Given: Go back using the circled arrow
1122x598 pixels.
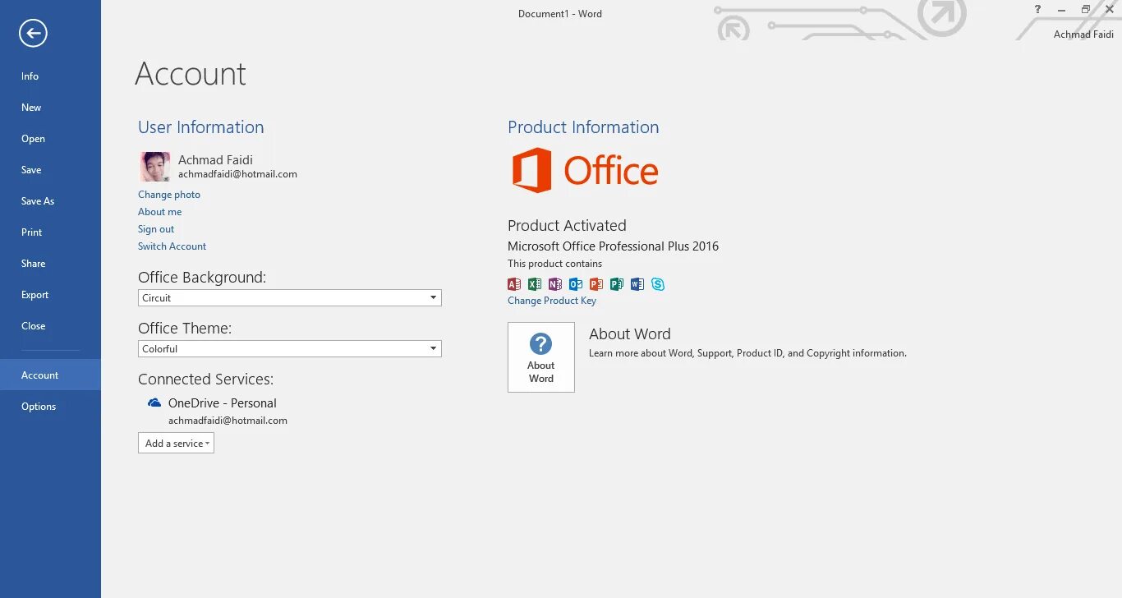Looking at the screenshot, I should [x=33, y=33].
